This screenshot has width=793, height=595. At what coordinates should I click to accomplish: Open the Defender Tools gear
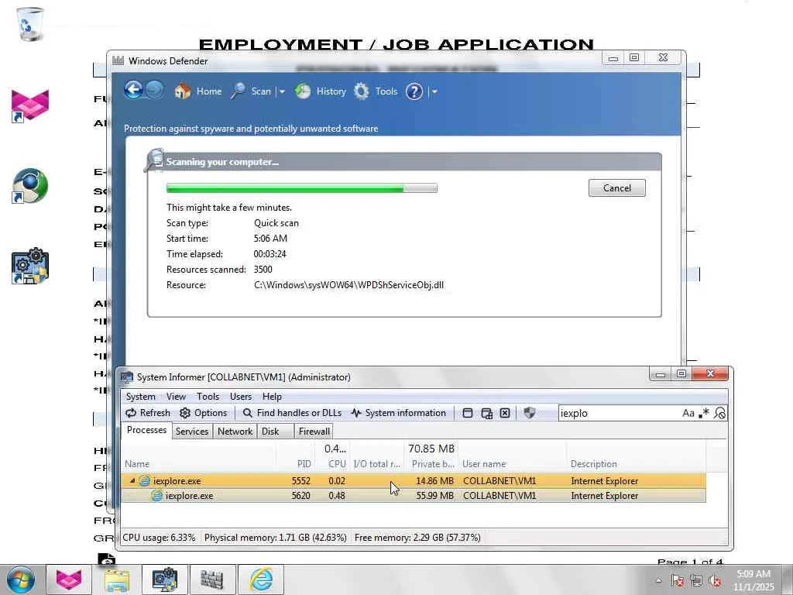(x=376, y=91)
